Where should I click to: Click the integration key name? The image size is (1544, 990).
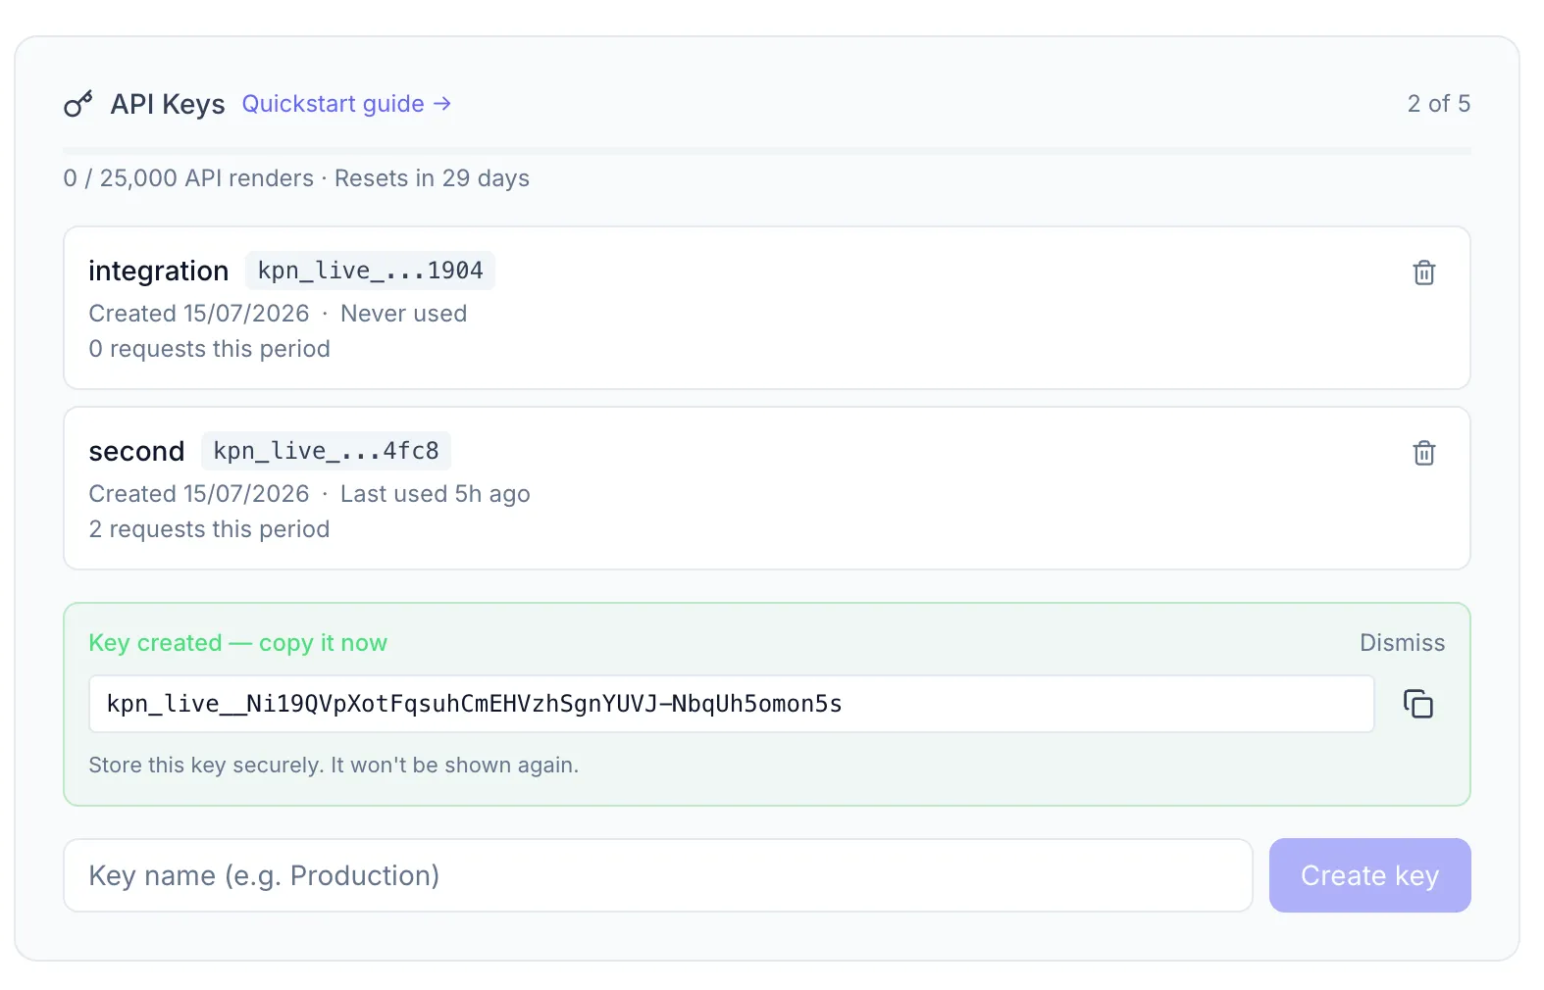point(158,271)
